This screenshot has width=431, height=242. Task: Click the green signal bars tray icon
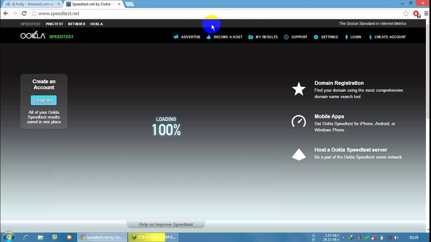(366, 237)
